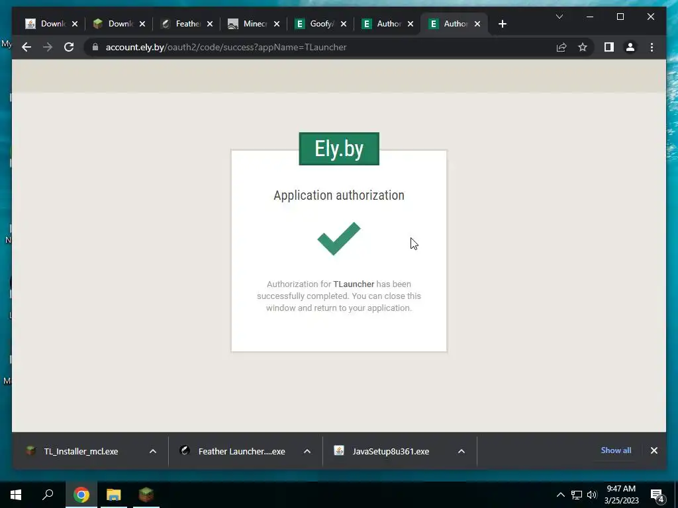
Task: Expand options for Feather Launcher download
Action: [307, 451]
